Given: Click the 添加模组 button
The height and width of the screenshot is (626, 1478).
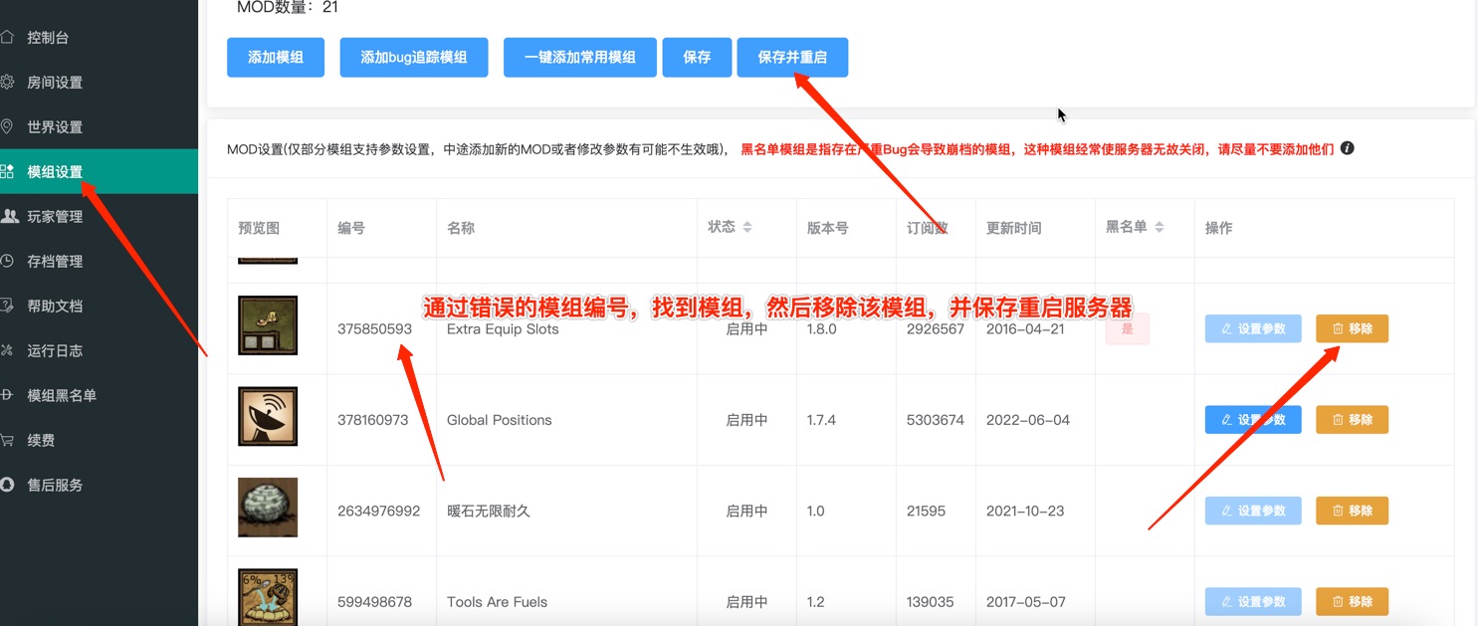Looking at the screenshot, I should tap(276, 58).
